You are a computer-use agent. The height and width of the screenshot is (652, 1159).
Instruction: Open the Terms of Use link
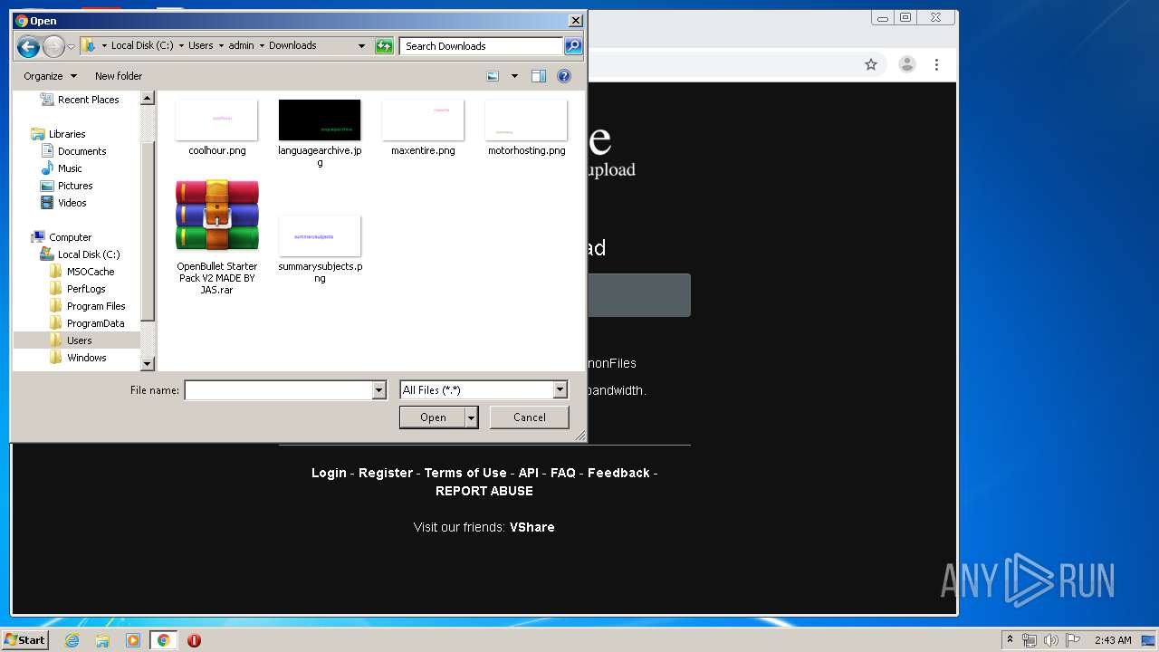[x=465, y=473]
